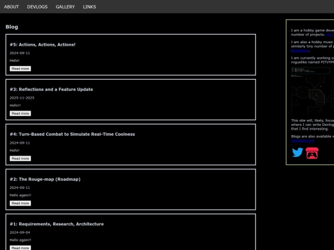The height and width of the screenshot is (250, 334).
Task: Select title '#4: Turn-Based Combat to Simulate Real-Time Coolness'
Action: click(x=72, y=135)
